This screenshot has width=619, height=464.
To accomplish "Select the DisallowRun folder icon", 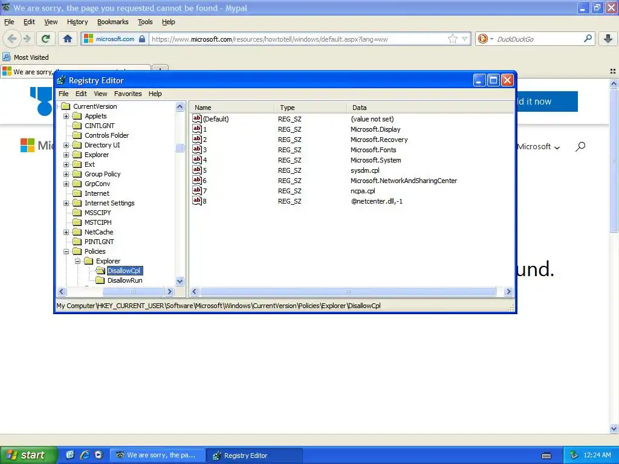I will (100, 280).
